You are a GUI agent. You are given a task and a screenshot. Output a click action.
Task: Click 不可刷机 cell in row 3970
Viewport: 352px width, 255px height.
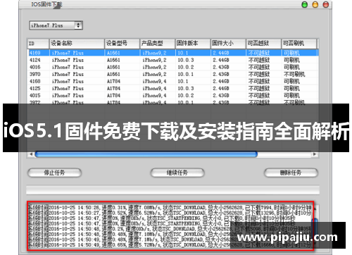point(294,74)
